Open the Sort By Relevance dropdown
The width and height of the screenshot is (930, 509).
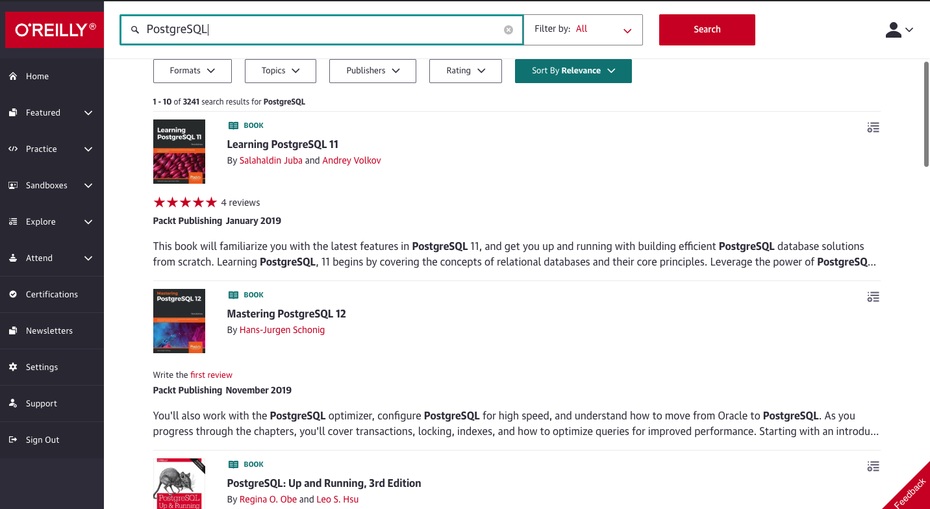[x=573, y=71]
